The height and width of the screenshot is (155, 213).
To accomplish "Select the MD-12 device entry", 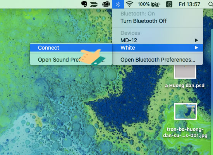I will coord(158,40).
